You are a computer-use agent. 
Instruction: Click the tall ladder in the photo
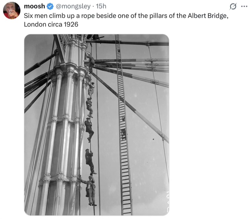[x=124, y=125]
